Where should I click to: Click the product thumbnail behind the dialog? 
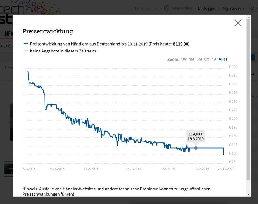[8, 169]
